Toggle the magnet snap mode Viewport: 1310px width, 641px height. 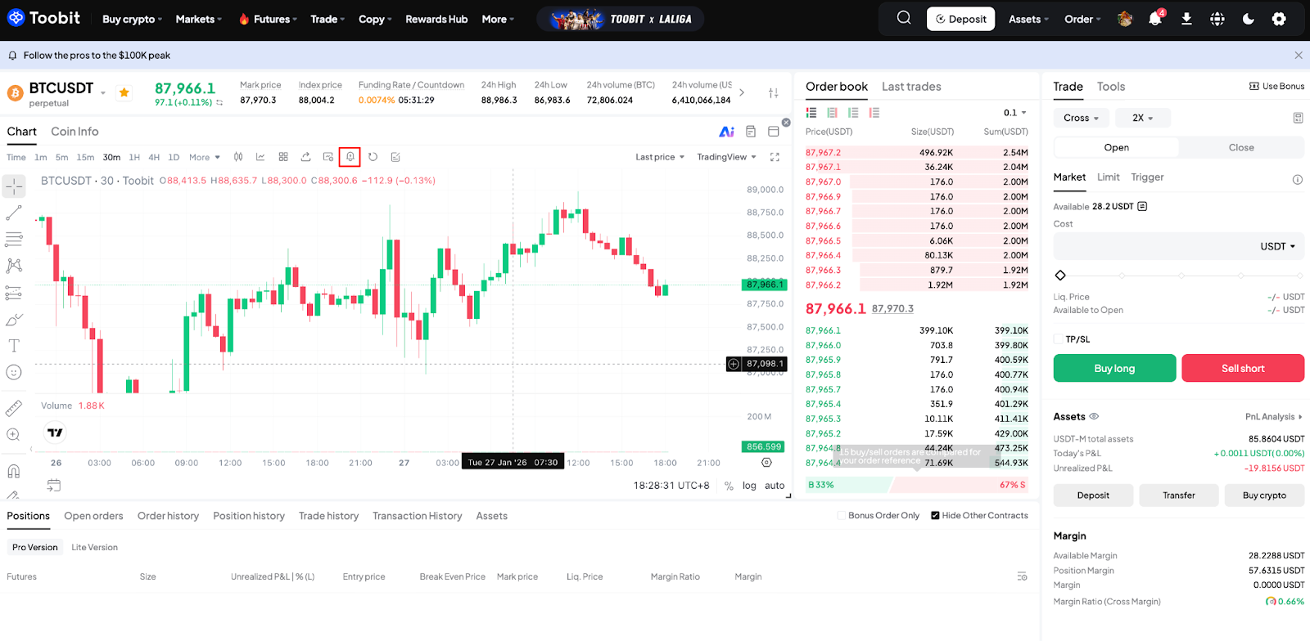pyautogui.click(x=14, y=471)
